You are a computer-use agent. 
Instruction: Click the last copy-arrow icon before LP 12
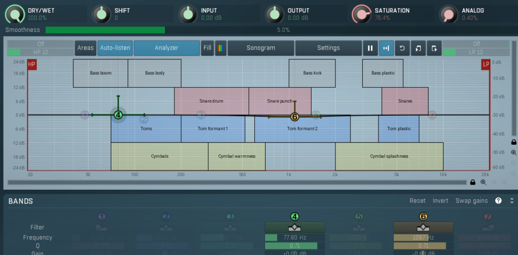434,48
